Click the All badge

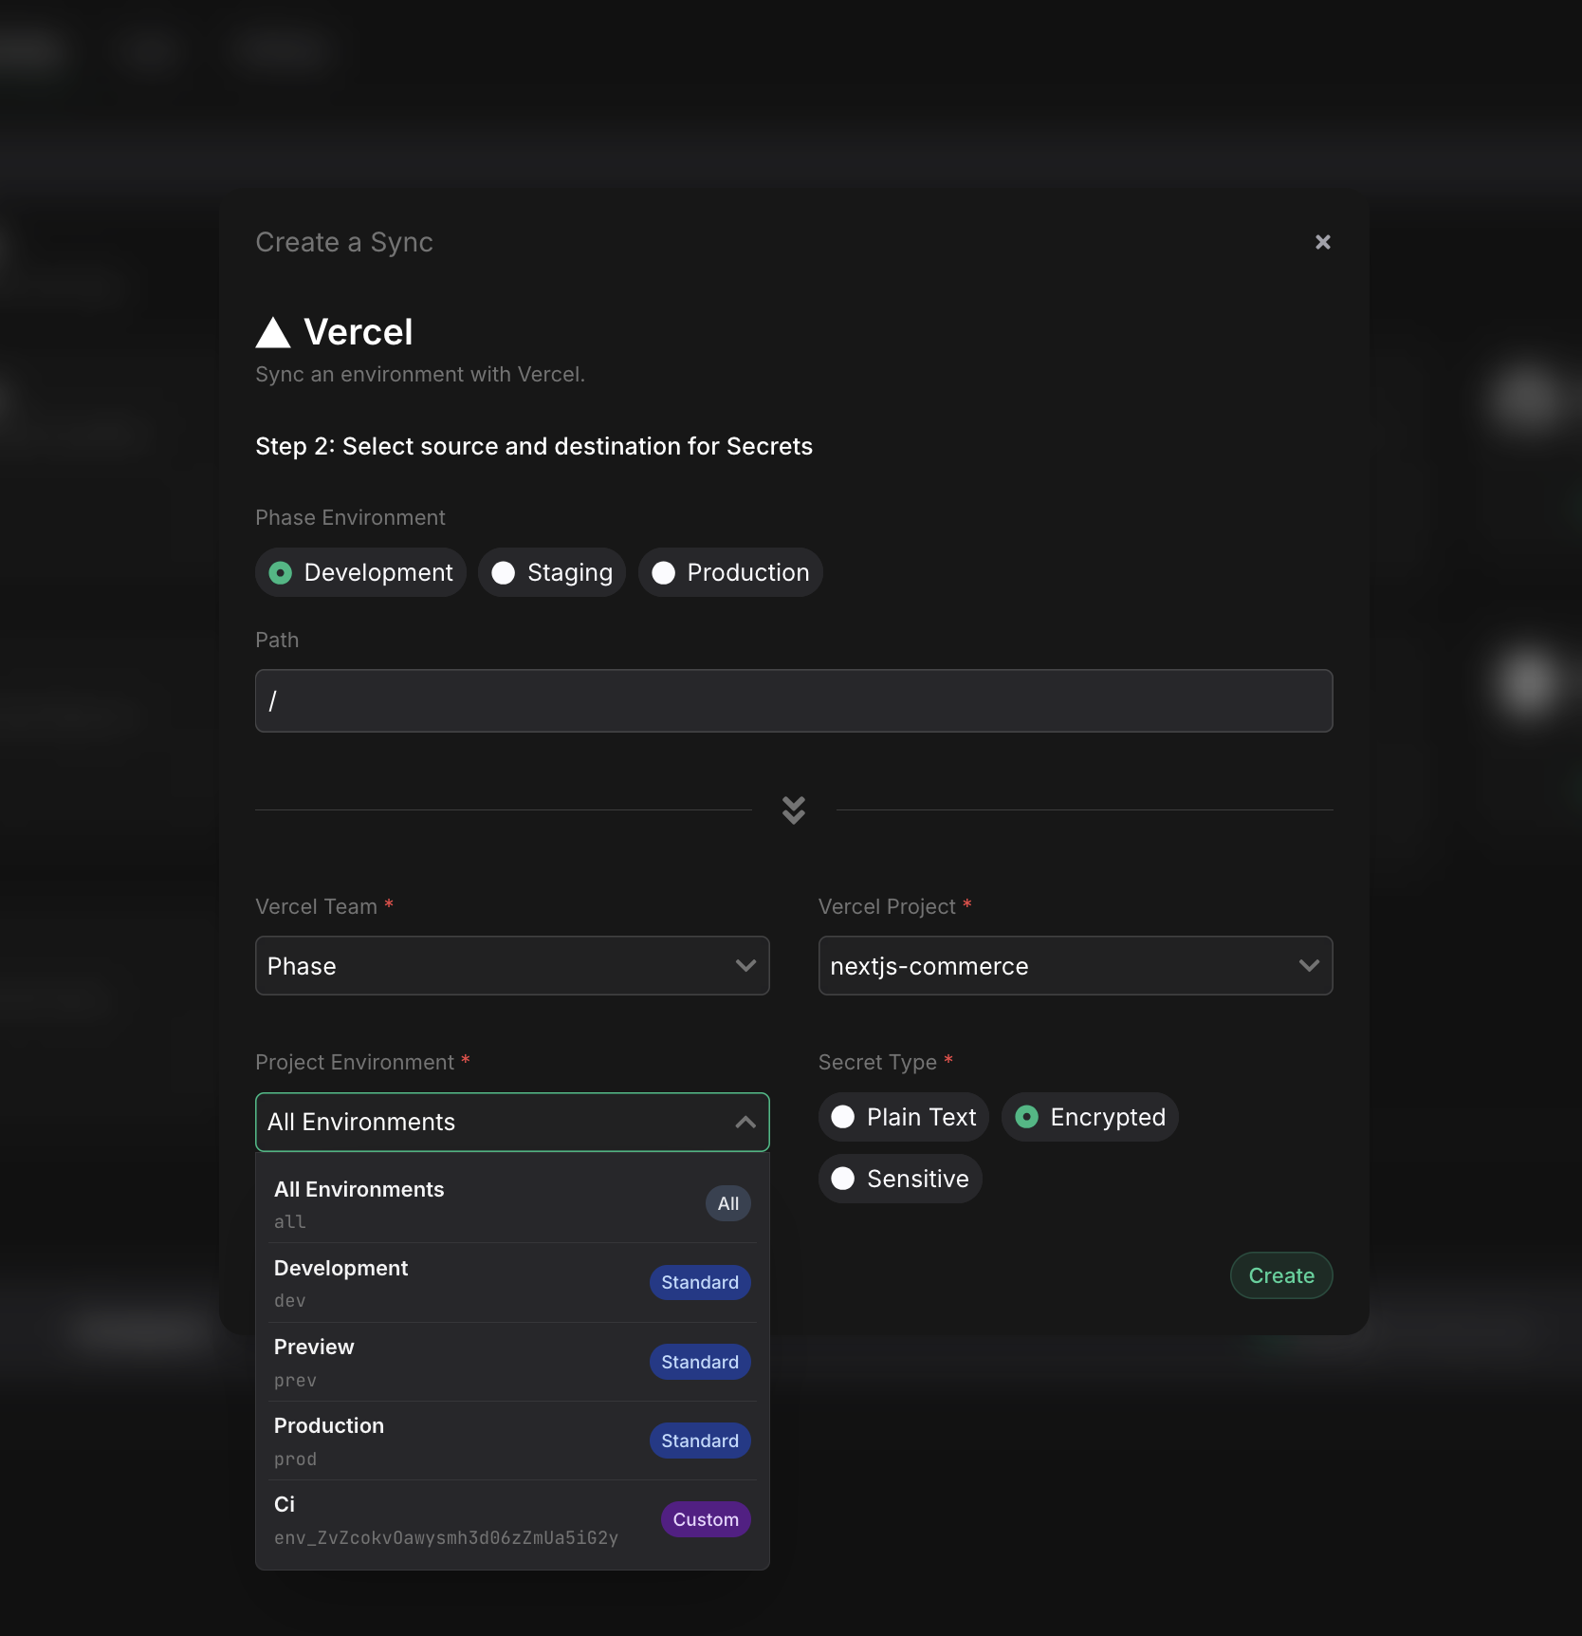pyautogui.click(x=728, y=1203)
